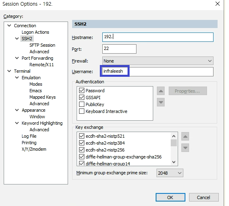Uncheck diffie-hellman-group14 checkbox
This screenshot has height=206, width=229.
(81, 163)
